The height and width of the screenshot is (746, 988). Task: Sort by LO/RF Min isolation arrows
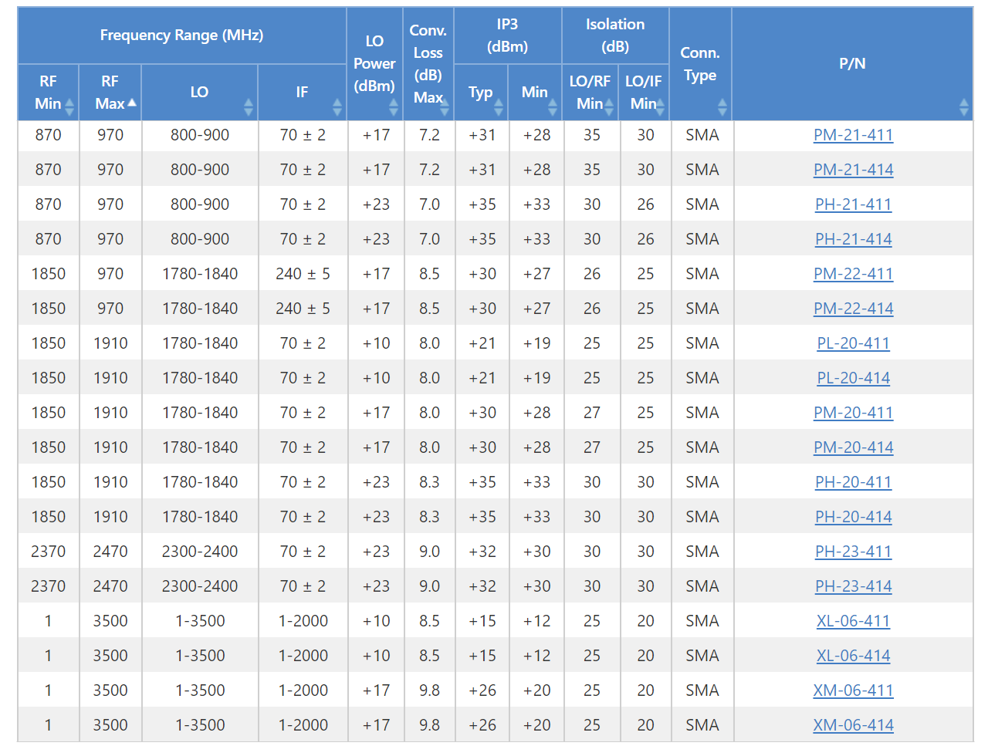click(610, 106)
